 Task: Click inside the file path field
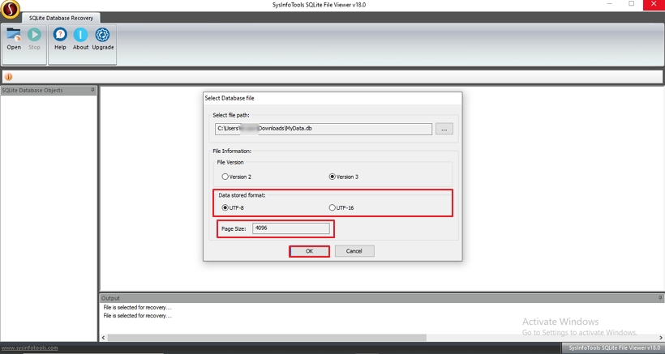pyautogui.click(x=323, y=129)
